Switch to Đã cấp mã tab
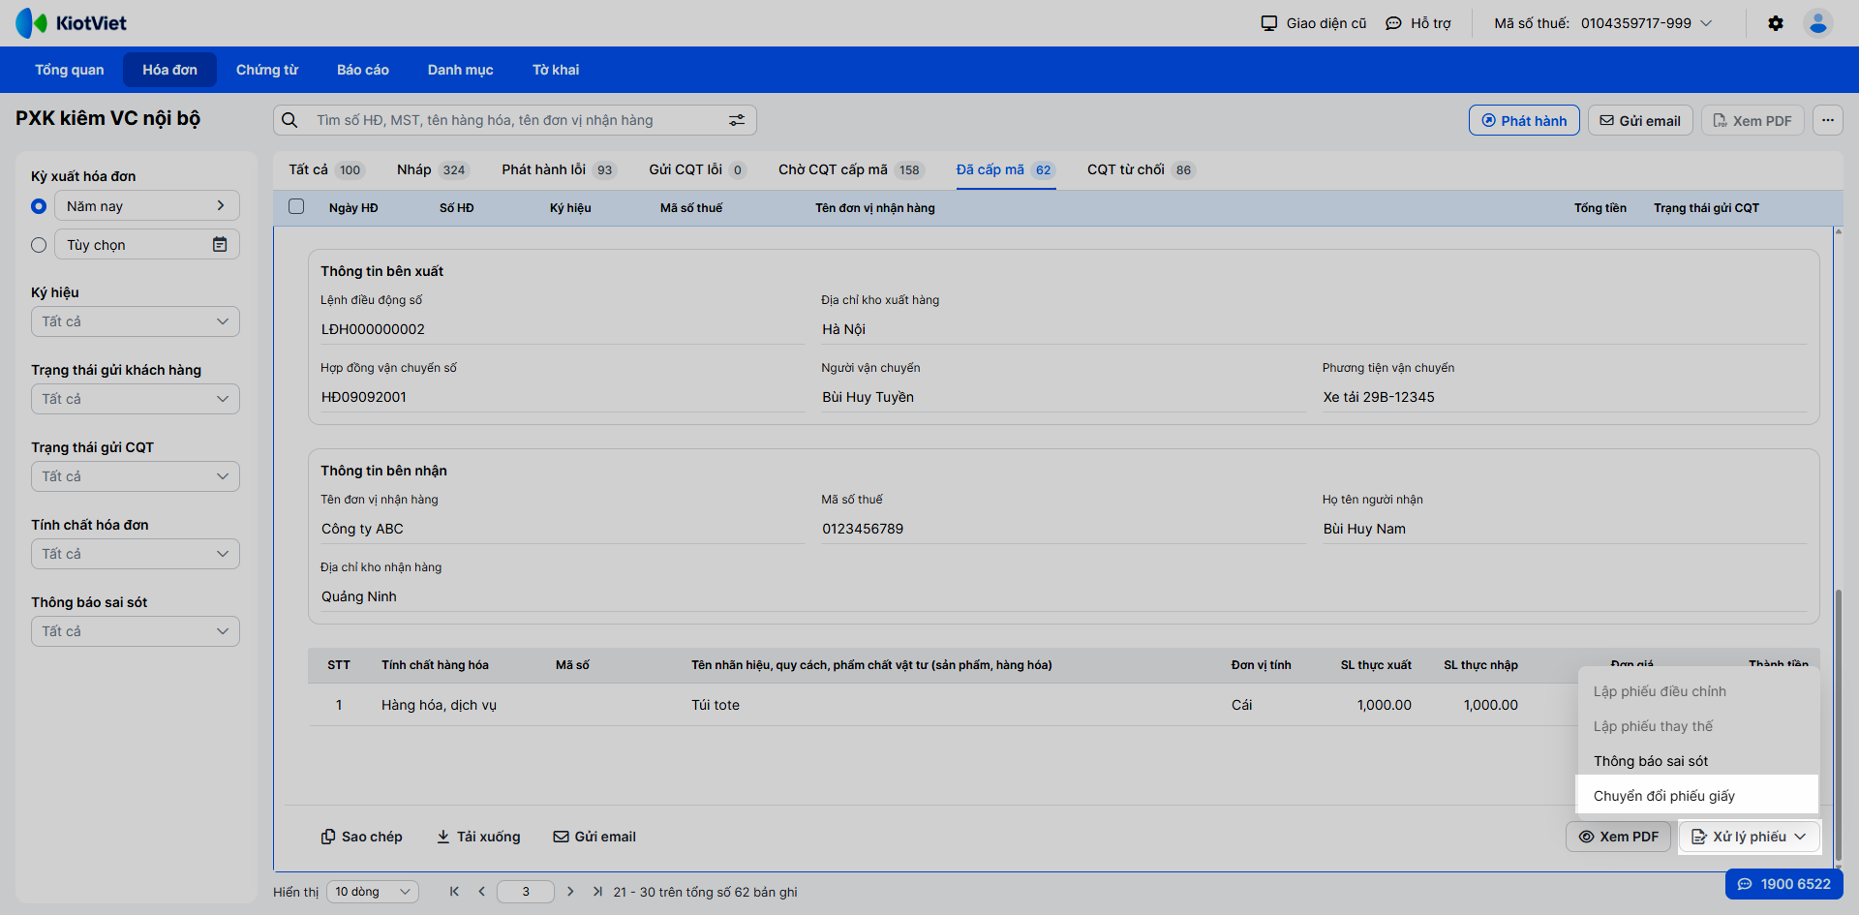This screenshot has width=1859, height=915. click(1005, 170)
